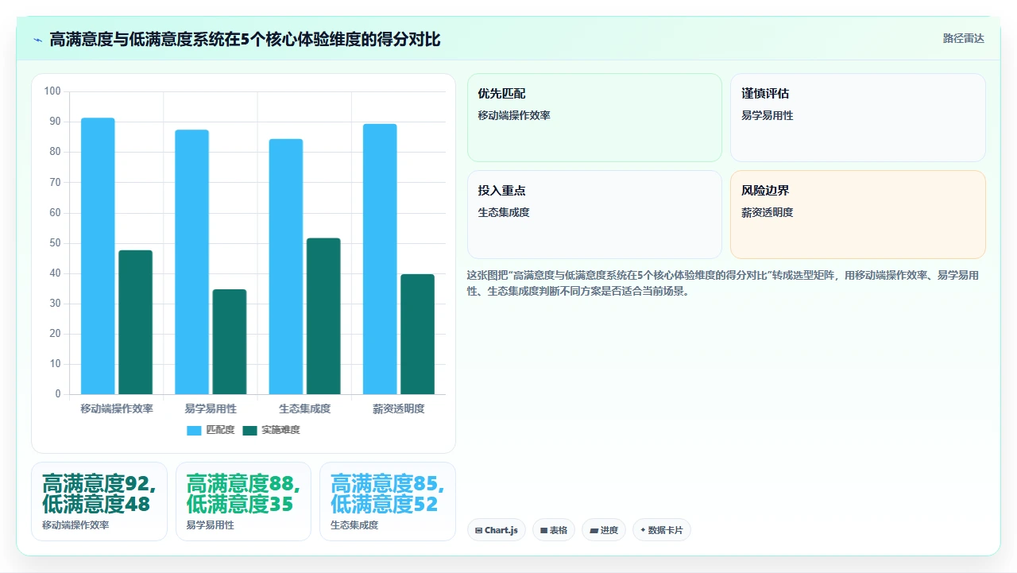Open the 风险边界 matrix card
The image size is (1017, 573).
tap(858, 215)
